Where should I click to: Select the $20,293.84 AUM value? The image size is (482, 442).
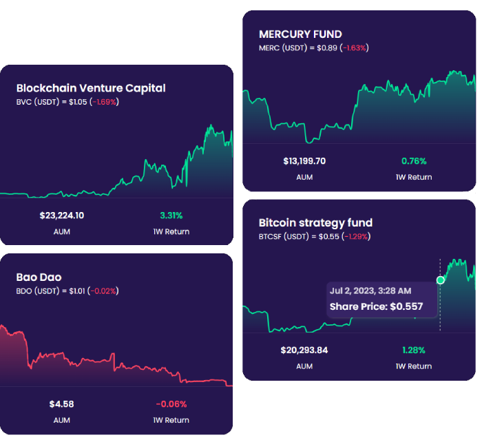click(x=304, y=350)
